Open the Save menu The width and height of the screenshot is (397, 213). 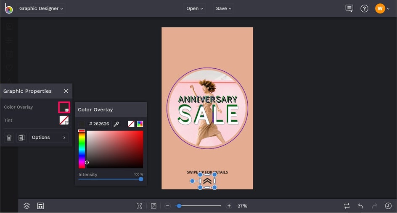click(x=224, y=8)
